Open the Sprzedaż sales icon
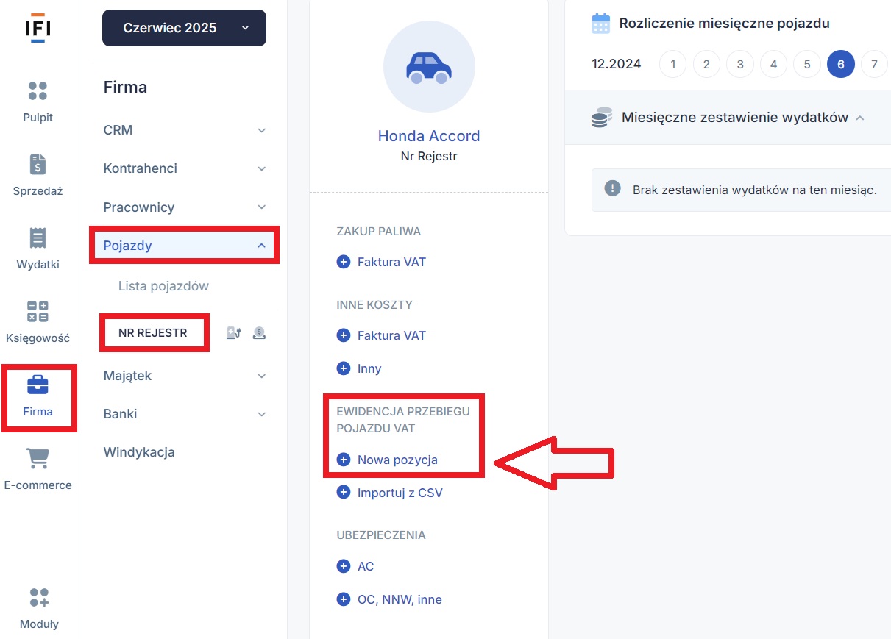Screen dimensions: 891x639 pyautogui.click(x=38, y=164)
